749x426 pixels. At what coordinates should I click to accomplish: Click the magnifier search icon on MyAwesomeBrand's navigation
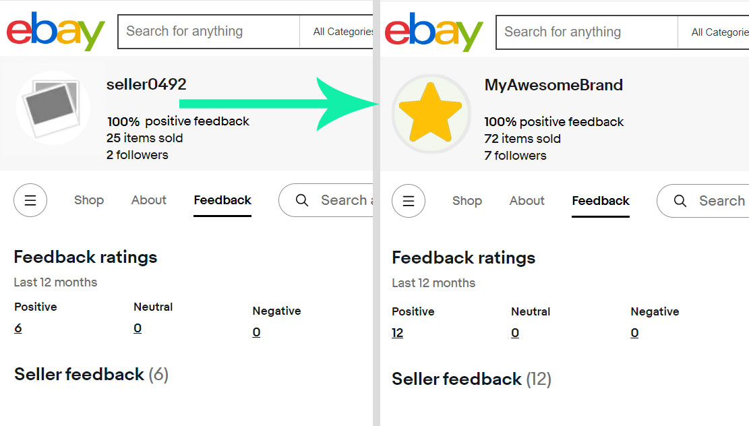tap(679, 201)
